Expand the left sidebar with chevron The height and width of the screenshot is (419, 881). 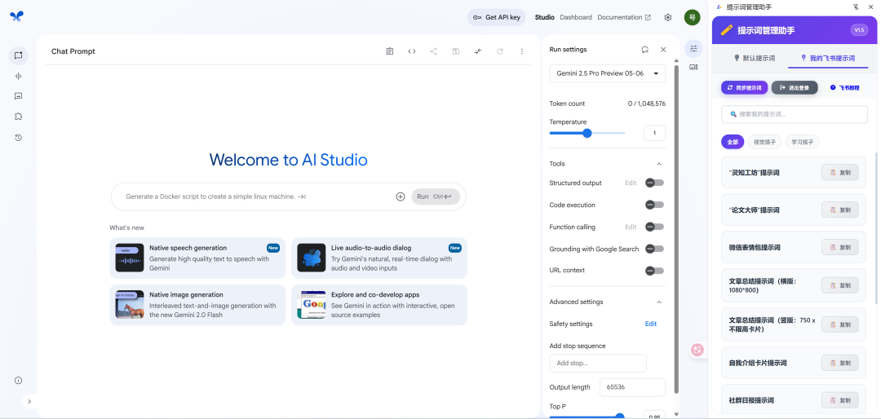coord(29,402)
